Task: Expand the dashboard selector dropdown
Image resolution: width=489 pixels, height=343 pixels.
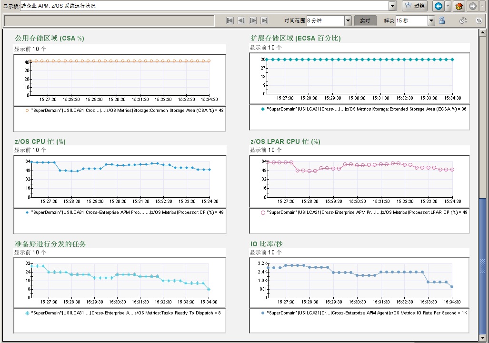Action: pyautogui.click(x=392, y=6)
